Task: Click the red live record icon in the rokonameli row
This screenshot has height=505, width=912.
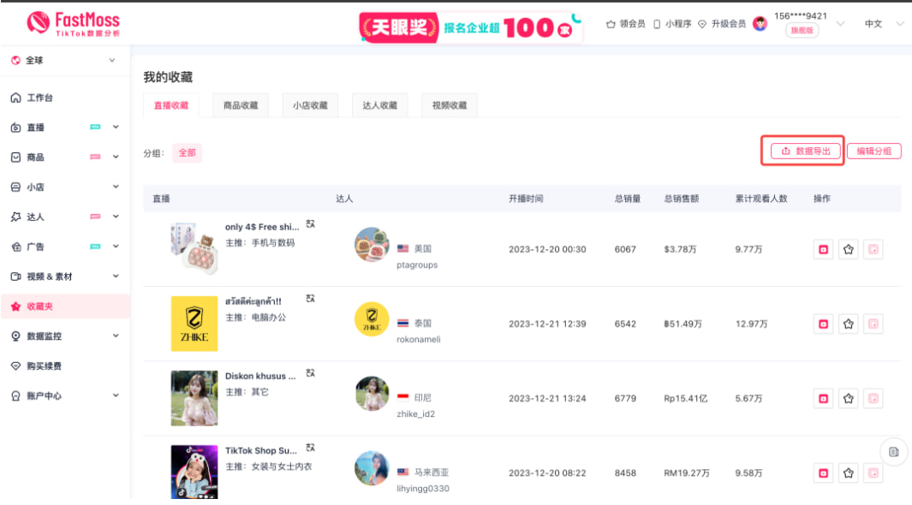Action: point(824,324)
